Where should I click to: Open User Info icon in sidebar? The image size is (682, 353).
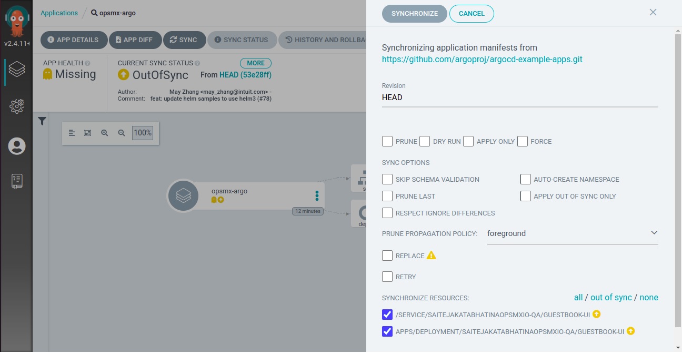coord(17,146)
